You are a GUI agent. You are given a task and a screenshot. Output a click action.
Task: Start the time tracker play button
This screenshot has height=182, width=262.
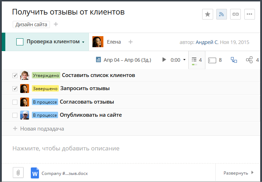click(x=164, y=60)
